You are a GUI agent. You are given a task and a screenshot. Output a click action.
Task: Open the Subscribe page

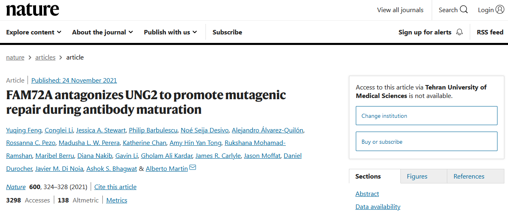(227, 32)
